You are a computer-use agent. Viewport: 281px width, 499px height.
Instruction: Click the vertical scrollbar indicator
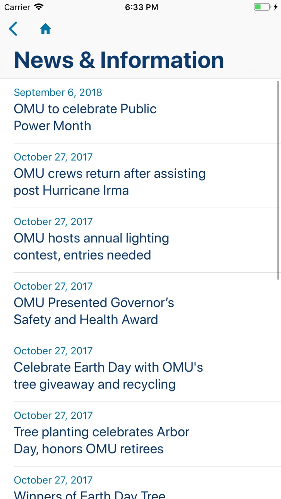(278, 180)
